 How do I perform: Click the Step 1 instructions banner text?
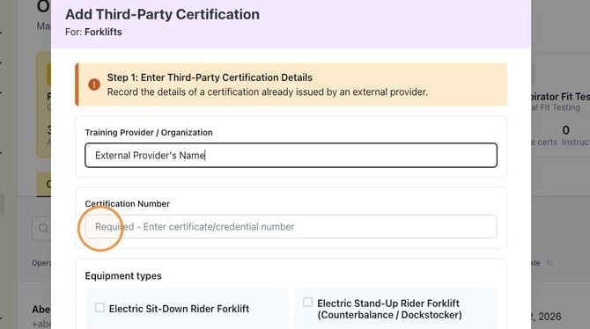pos(268,84)
